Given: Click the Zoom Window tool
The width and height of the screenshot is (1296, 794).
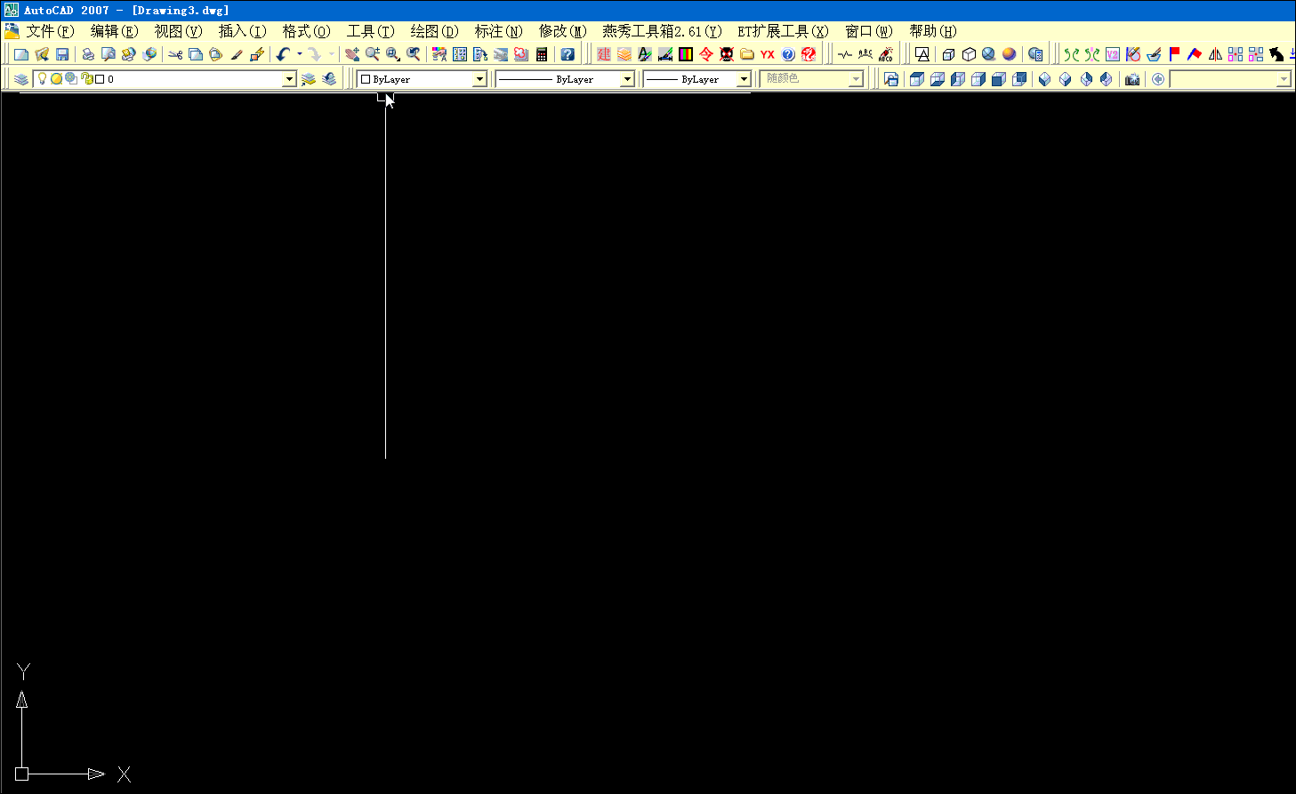Looking at the screenshot, I should tap(392, 53).
